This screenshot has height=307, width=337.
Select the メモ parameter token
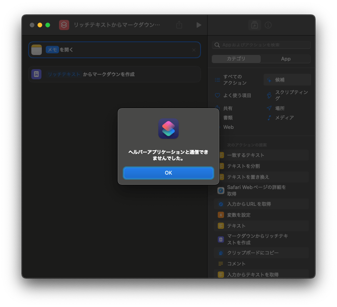52,50
